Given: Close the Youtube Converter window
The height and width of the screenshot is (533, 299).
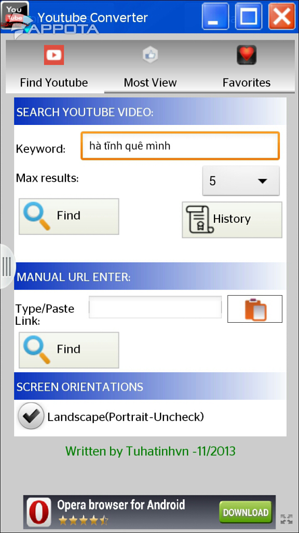Looking at the screenshot, I should click(x=282, y=16).
